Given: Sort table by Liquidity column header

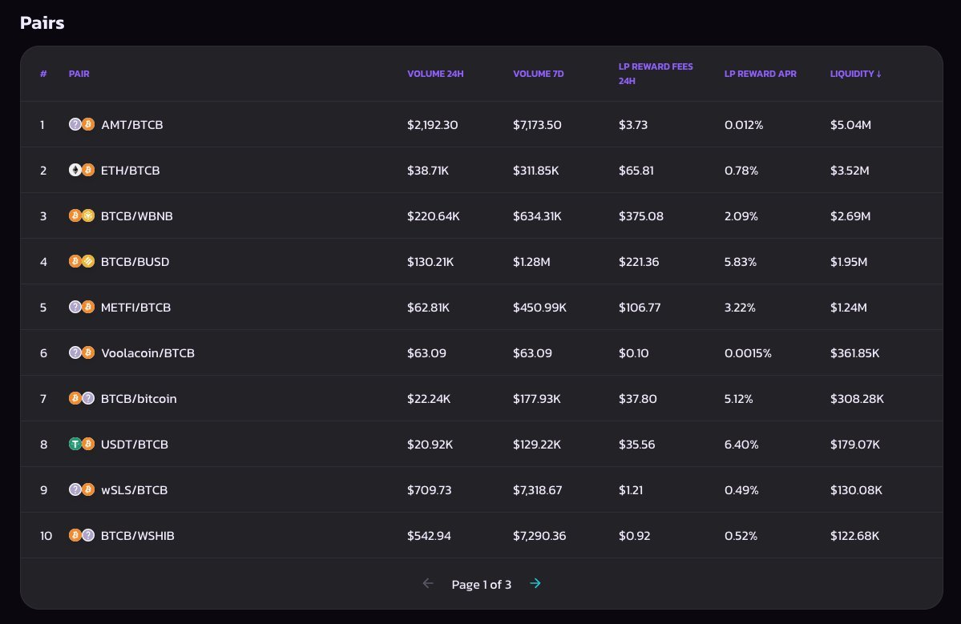Looking at the screenshot, I should 855,74.
